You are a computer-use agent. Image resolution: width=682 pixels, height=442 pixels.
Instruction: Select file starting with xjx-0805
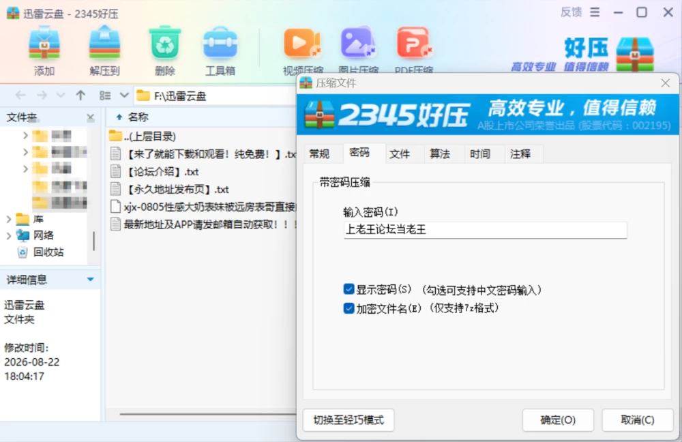point(203,207)
